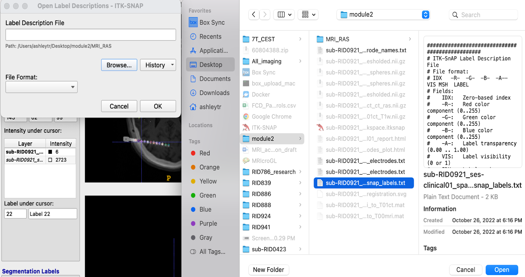Select sub-RID0921 snap_labels.txt file

coord(364,183)
